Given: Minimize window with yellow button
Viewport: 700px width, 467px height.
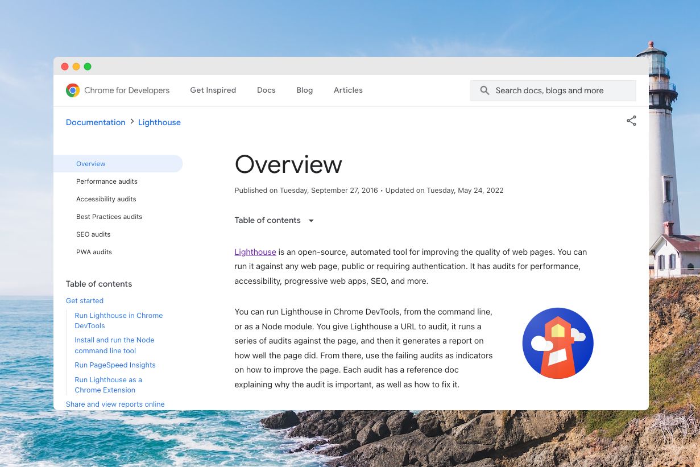Looking at the screenshot, I should point(76,67).
